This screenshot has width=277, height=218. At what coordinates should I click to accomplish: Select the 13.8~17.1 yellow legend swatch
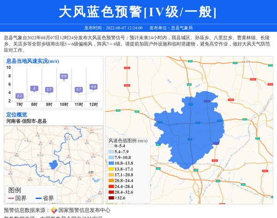coord(111,169)
